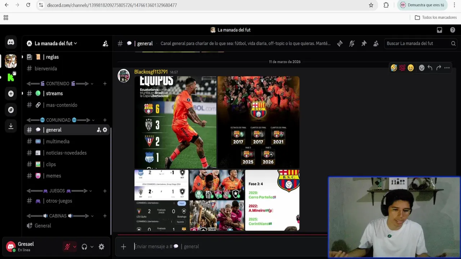Open Help question mark icon
Image resolution: width=461 pixels, height=259 pixels.
click(x=453, y=30)
